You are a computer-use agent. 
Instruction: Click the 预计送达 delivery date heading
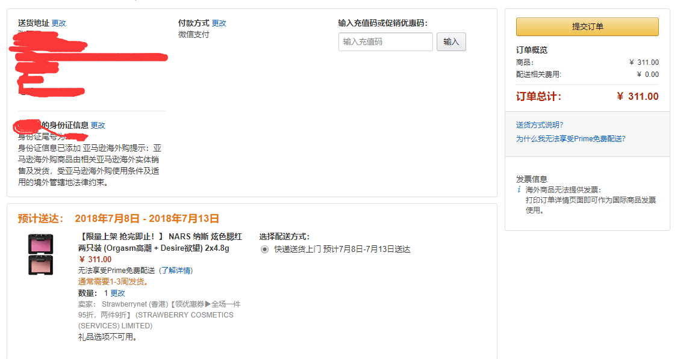click(x=119, y=219)
